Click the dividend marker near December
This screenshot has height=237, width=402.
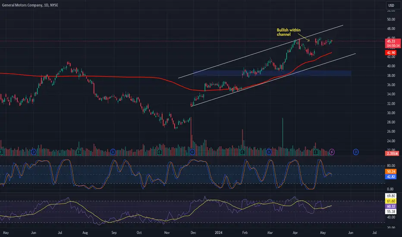click(192, 152)
